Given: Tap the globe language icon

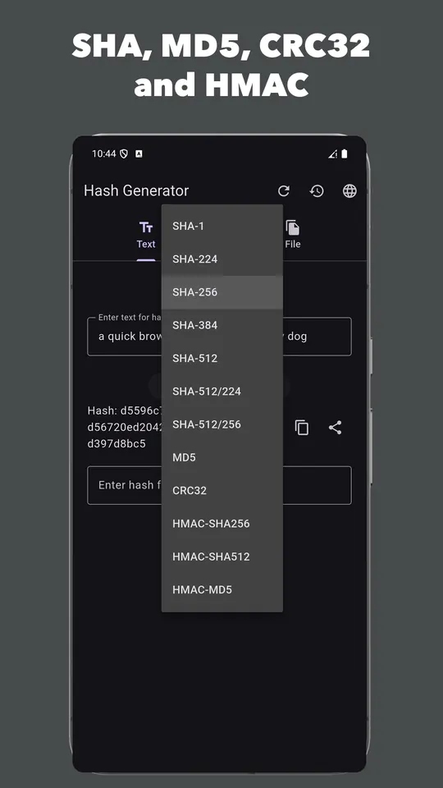Looking at the screenshot, I should tap(349, 191).
